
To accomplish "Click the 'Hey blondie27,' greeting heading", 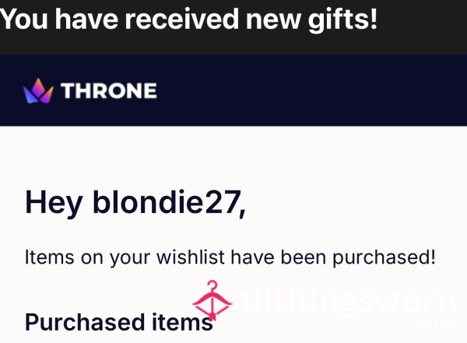I will tap(135, 203).
